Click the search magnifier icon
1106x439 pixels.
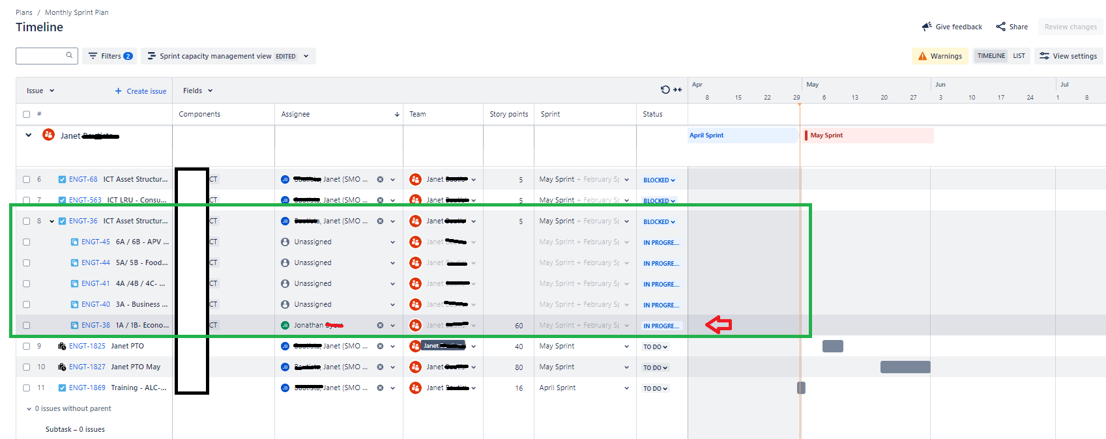point(69,55)
